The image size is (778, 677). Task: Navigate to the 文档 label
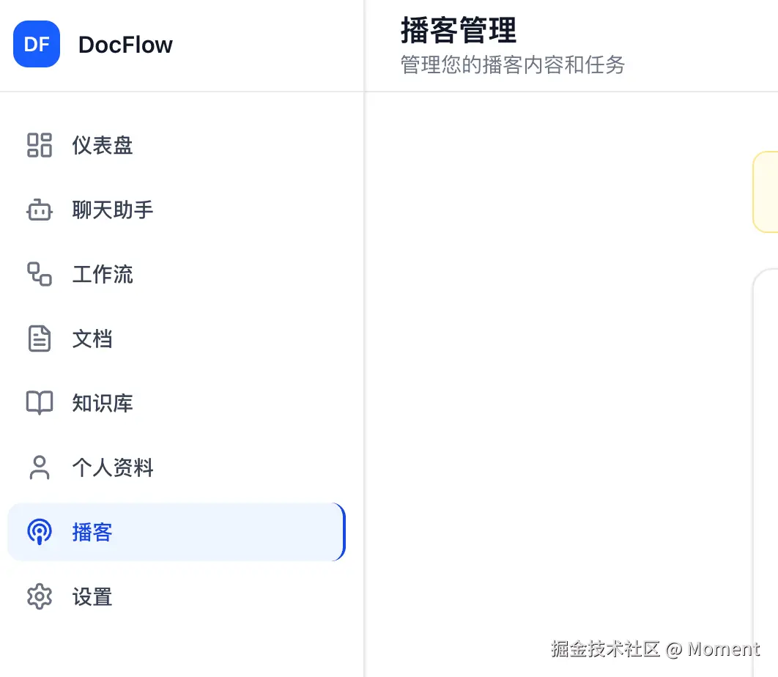[92, 339]
